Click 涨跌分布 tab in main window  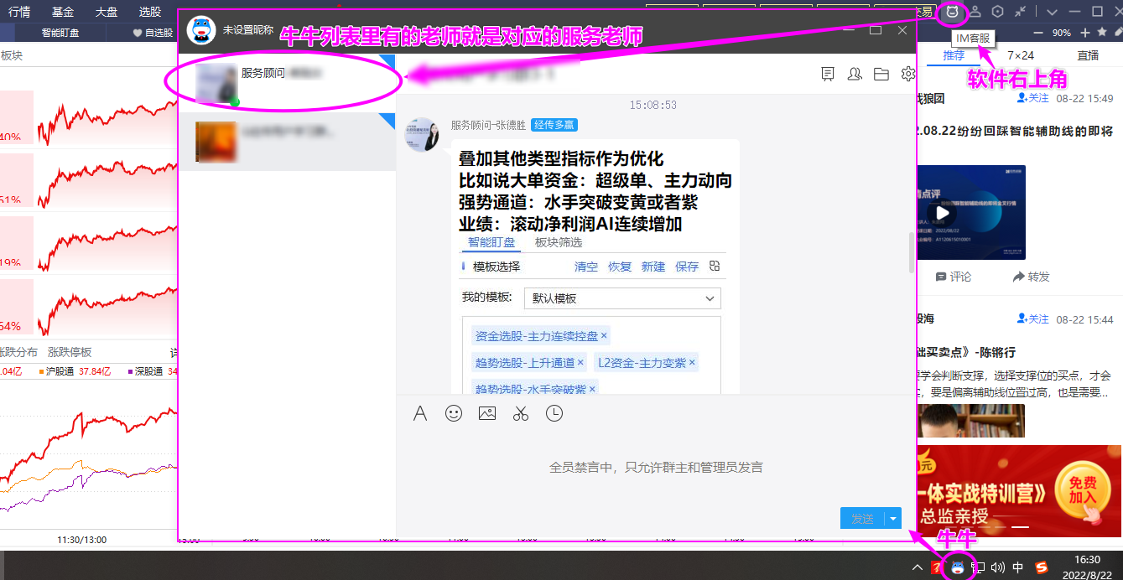[18, 352]
